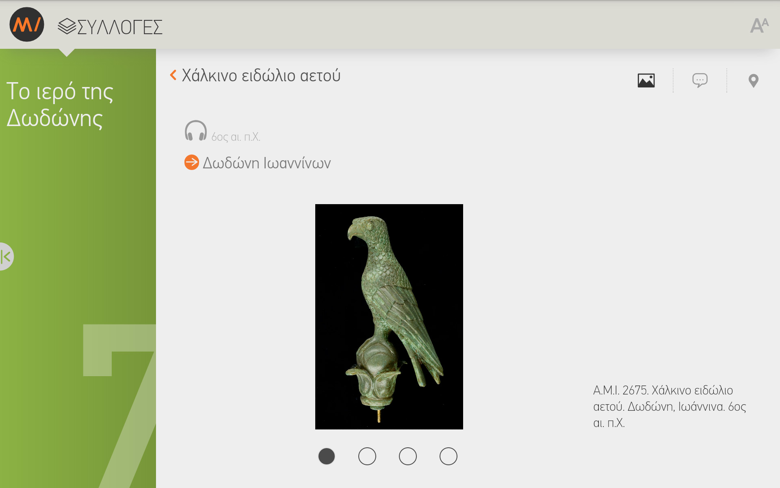The width and height of the screenshot is (780, 488).
Task: Switch to the third image dot
Action: pyautogui.click(x=408, y=456)
